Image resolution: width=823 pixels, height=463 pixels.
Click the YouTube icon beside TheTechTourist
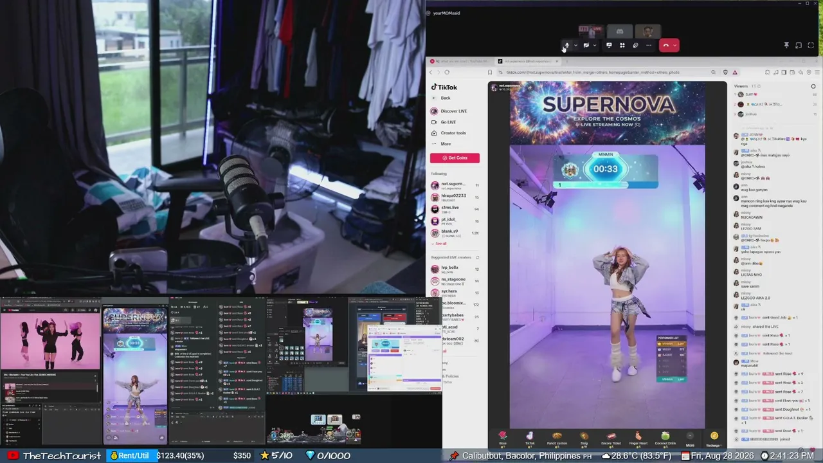coord(12,456)
